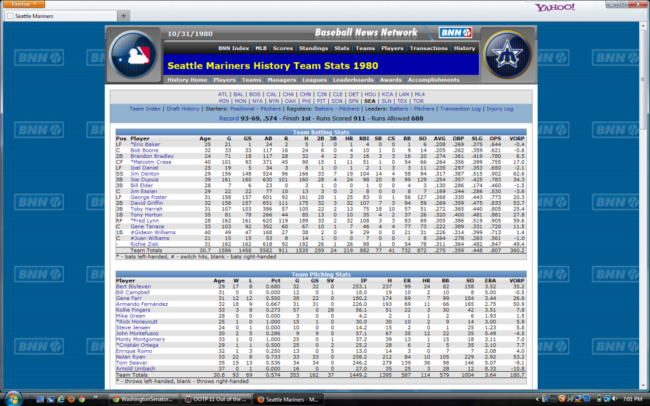Open the Team Index link

coord(145,109)
